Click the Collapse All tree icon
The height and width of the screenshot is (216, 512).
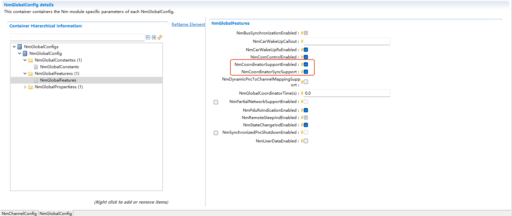pyautogui.click(x=148, y=37)
